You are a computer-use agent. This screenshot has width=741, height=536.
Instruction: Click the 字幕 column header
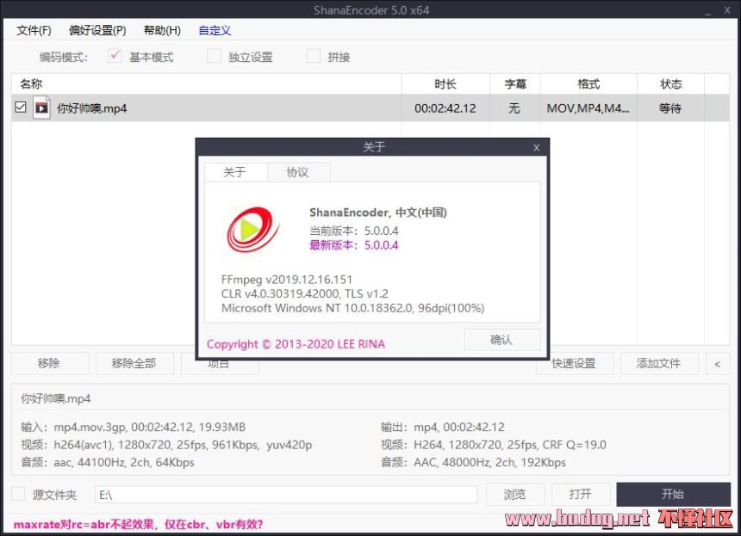515,84
